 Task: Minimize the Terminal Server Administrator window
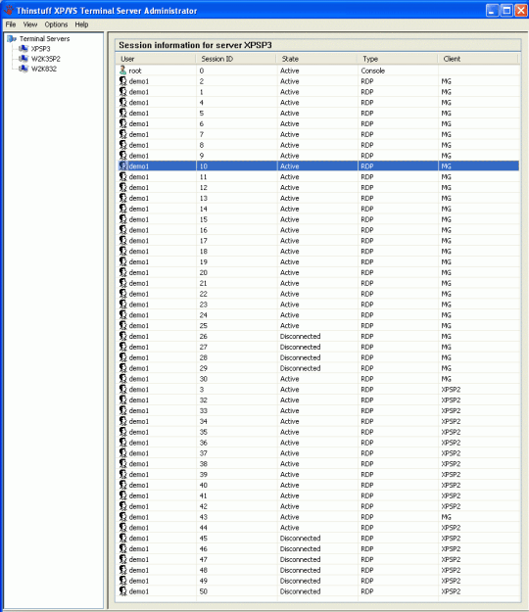[493, 10]
